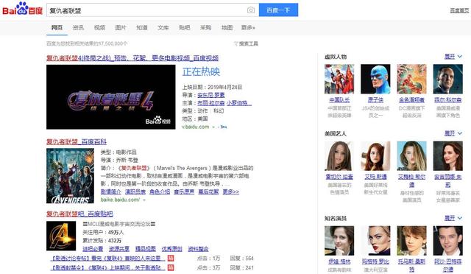The width and height of the screenshot is (471, 274).
Task: Open the dropdown arrow next to v.baidu.com
Action: click(213, 127)
